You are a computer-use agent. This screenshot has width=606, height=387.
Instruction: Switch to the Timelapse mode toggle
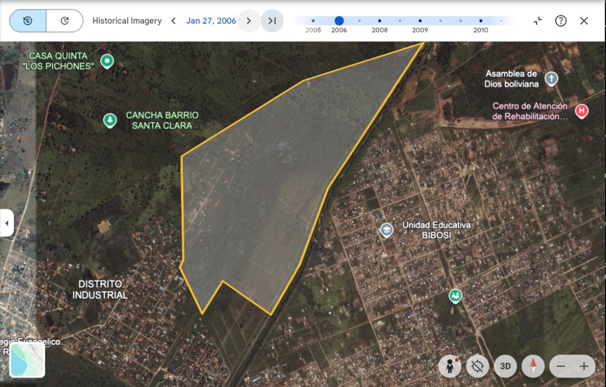tap(65, 21)
